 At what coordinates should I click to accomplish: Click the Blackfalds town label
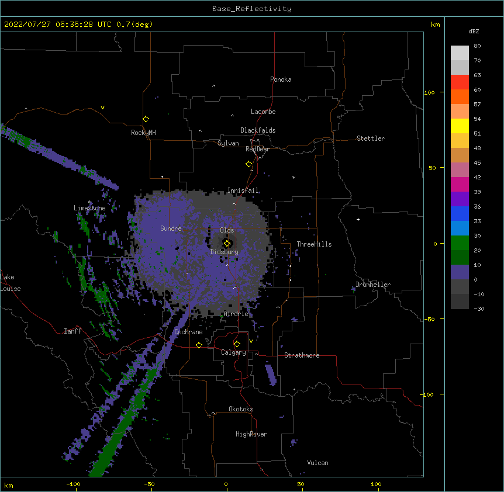[x=258, y=130]
